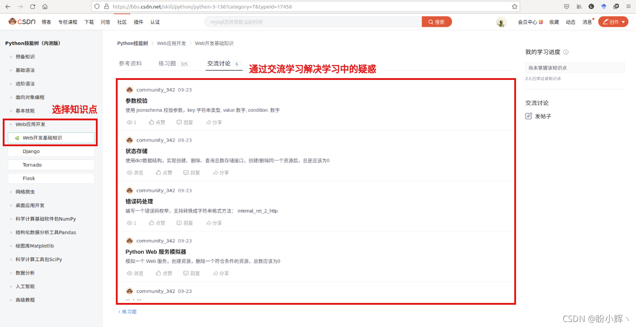Image resolution: width=636 pixels, height=327 pixels.
Task: Open the 状态存储 post title
Action: click(x=136, y=151)
